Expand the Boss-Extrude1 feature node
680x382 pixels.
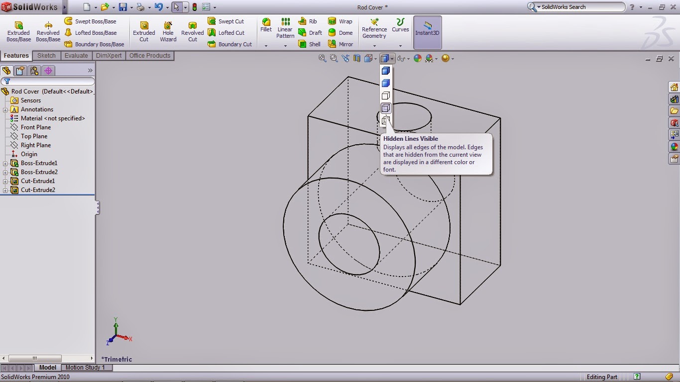click(x=5, y=163)
